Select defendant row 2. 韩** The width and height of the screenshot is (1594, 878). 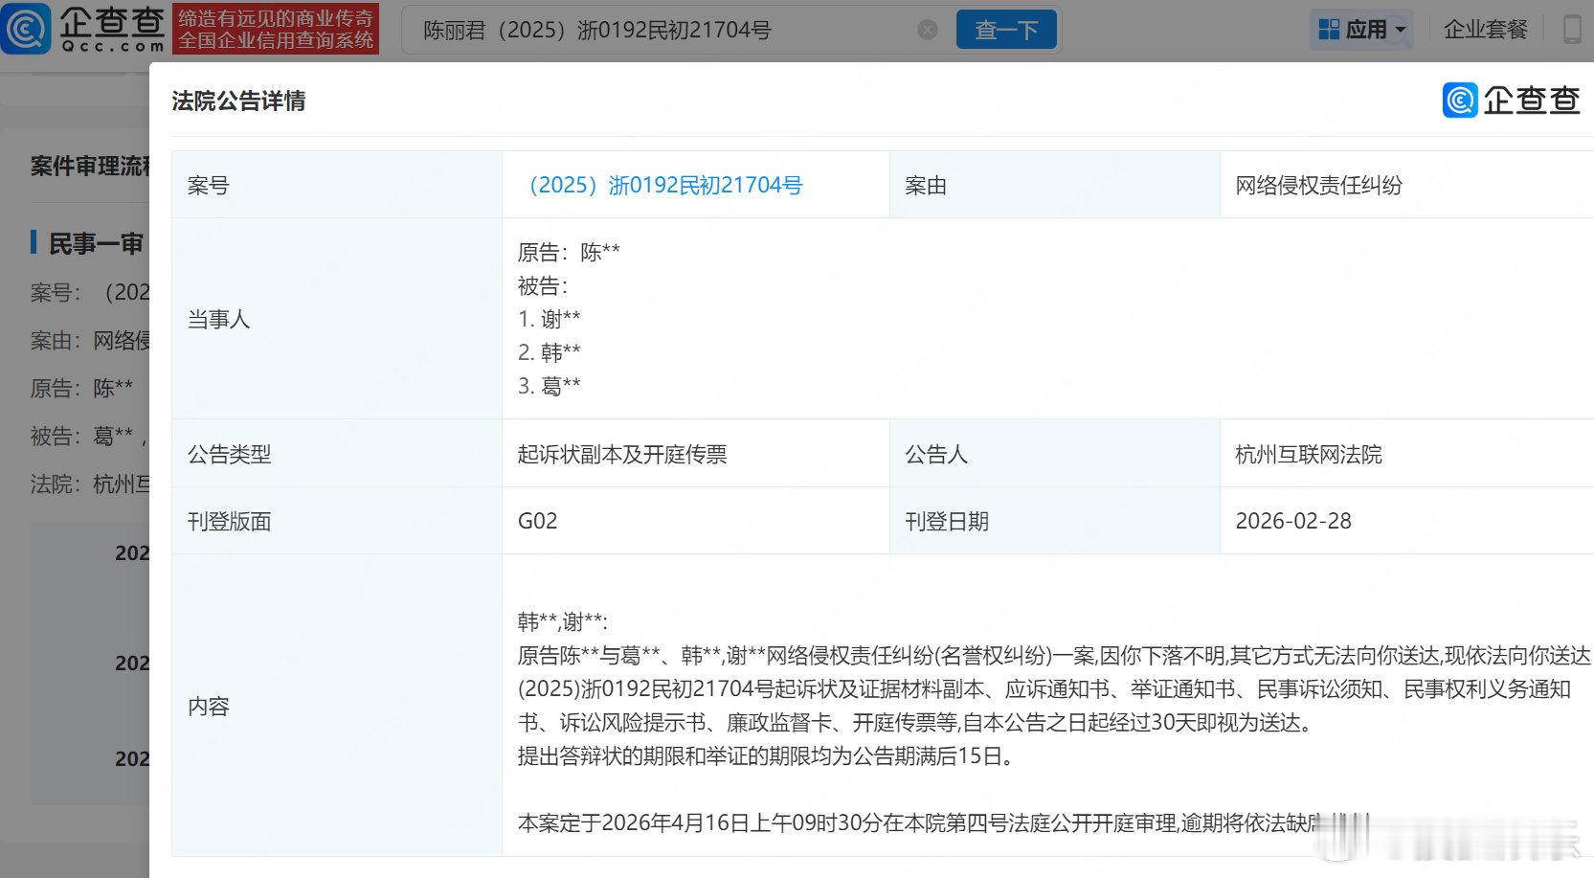549,352
